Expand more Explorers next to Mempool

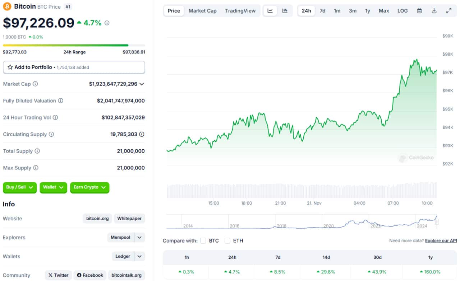point(140,238)
